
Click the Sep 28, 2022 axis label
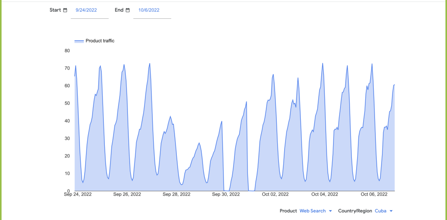pos(176,194)
